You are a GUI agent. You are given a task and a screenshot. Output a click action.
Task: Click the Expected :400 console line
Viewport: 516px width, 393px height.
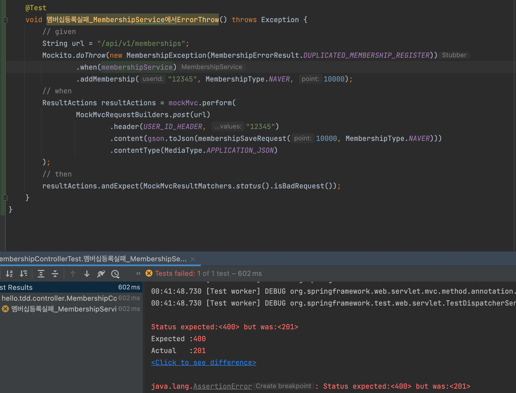click(178, 339)
